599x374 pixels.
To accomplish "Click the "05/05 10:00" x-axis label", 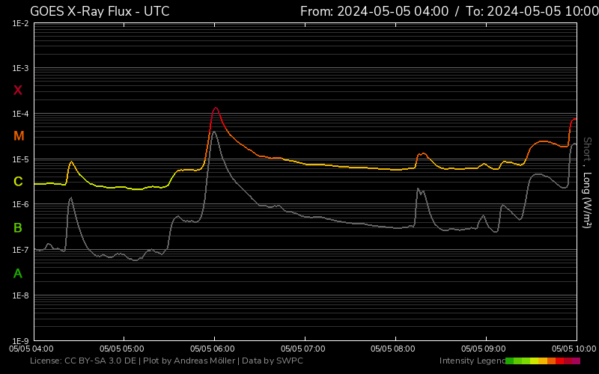I will [x=574, y=349].
